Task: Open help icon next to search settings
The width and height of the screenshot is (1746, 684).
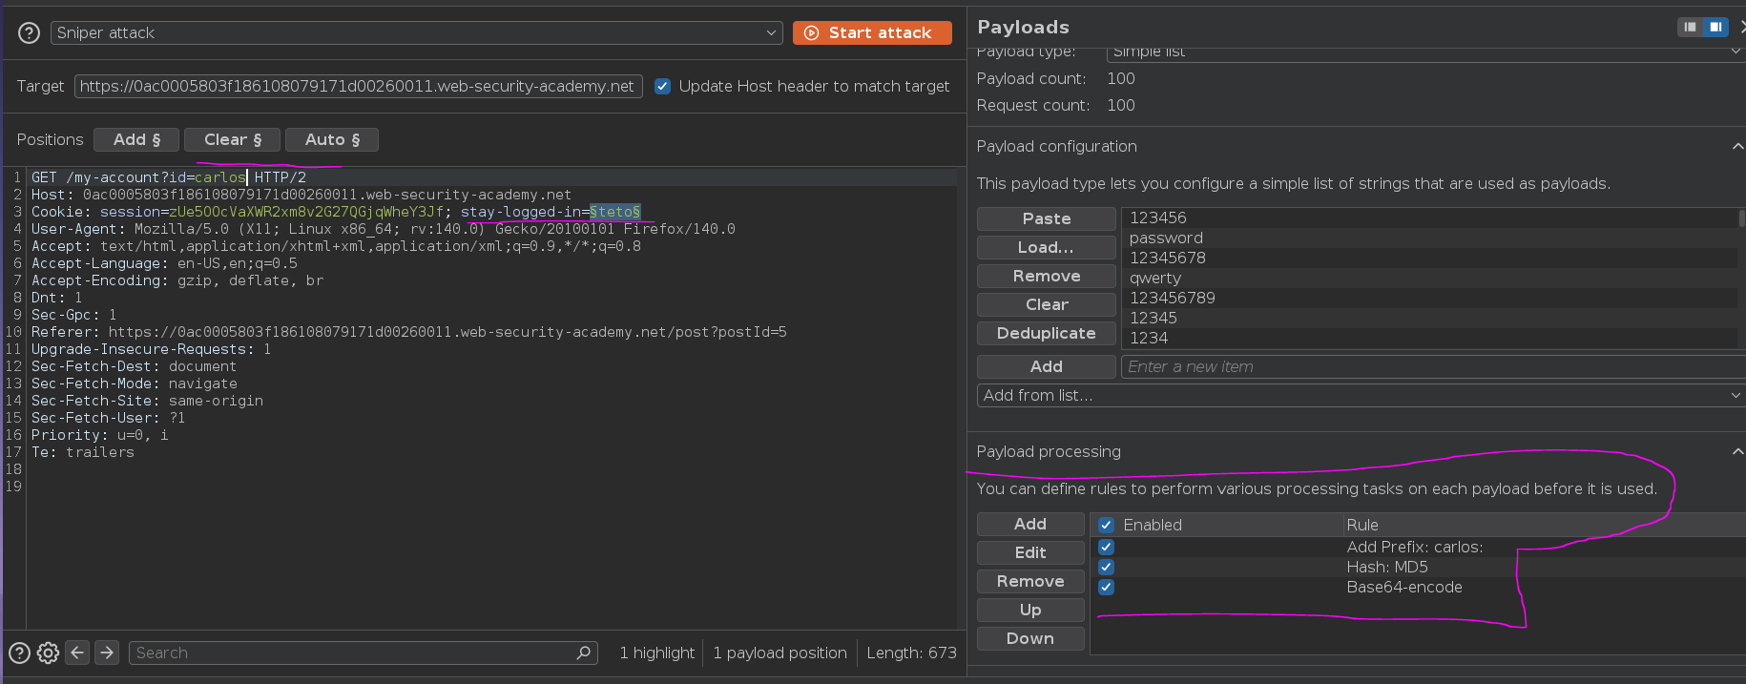Action: (19, 653)
